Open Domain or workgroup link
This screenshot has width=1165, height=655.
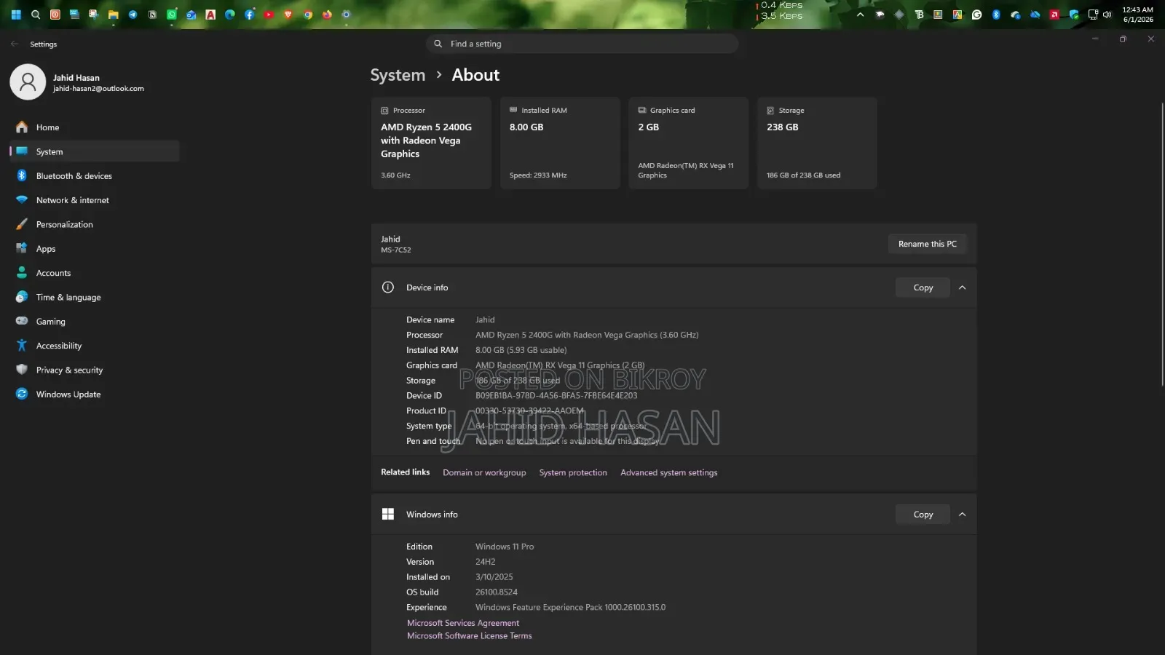484,472
